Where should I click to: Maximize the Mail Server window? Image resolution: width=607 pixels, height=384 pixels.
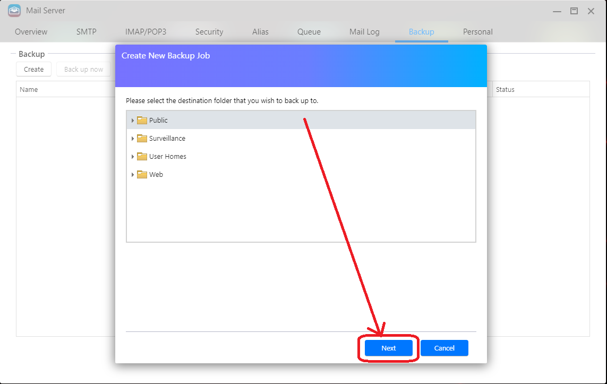tap(574, 11)
